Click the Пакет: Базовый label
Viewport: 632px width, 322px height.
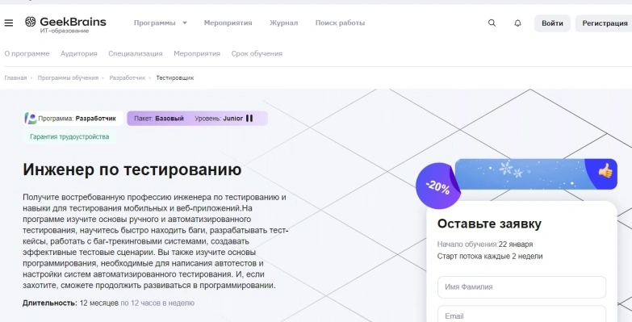coord(159,119)
